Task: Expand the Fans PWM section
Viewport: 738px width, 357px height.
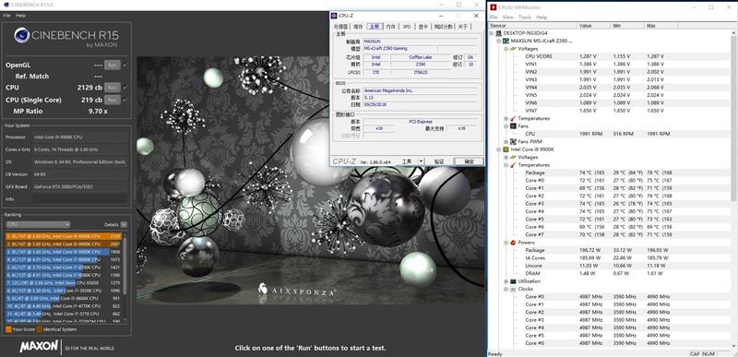Action: (506, 141)
